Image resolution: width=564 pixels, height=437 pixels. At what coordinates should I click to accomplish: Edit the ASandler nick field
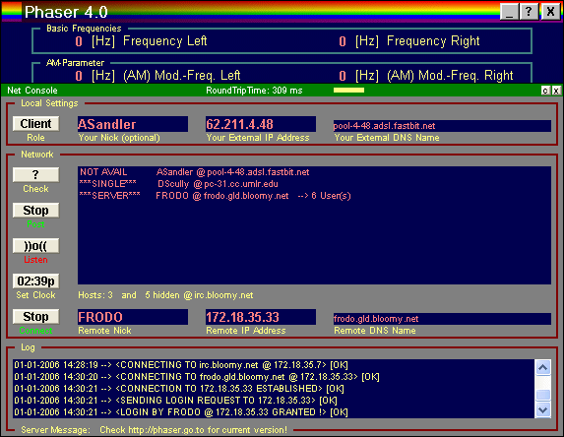(133, 124)
